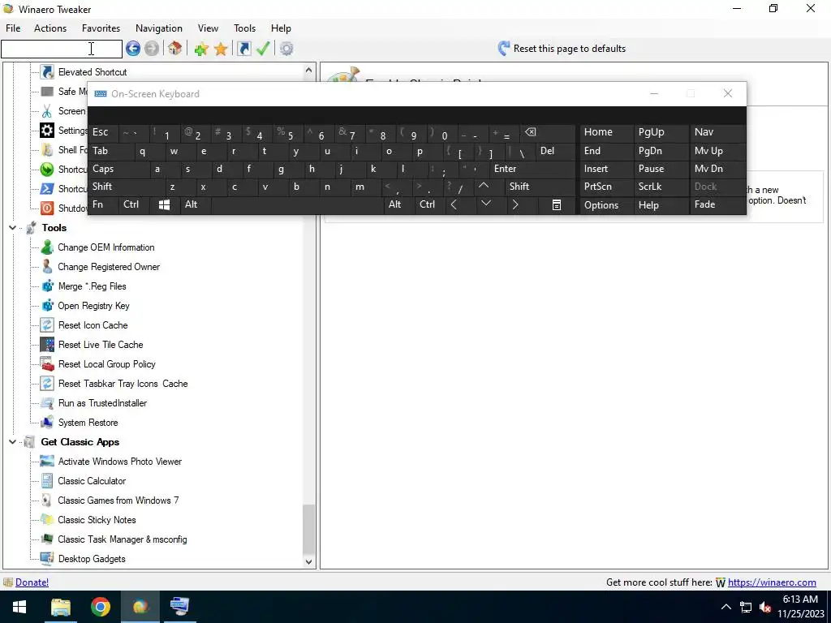This screenshot has width=831, height=623.
Task: Click Reset this page to defaults
Action: pos(562,49)
